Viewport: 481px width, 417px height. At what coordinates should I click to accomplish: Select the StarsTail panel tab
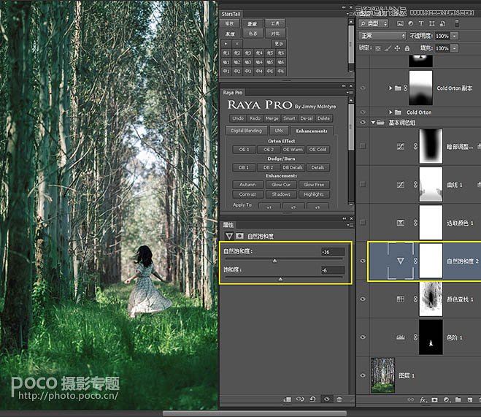(231, 14)
